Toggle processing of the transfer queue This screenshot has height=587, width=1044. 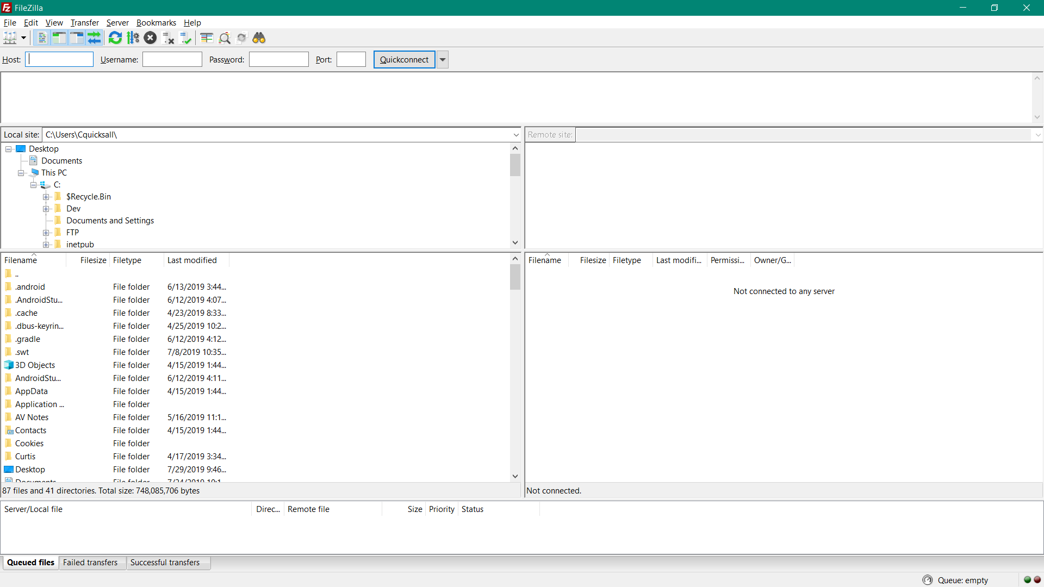133,38
